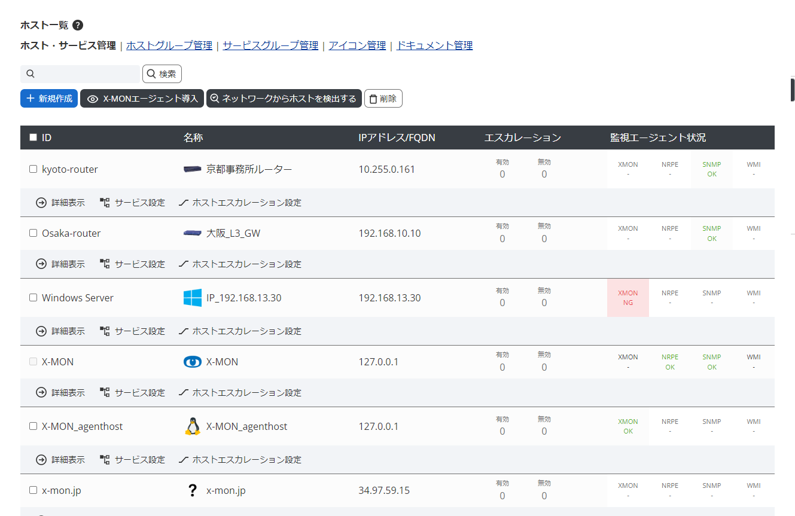Check the X-MON_agenthost row checkbox

tap(33, 426)
